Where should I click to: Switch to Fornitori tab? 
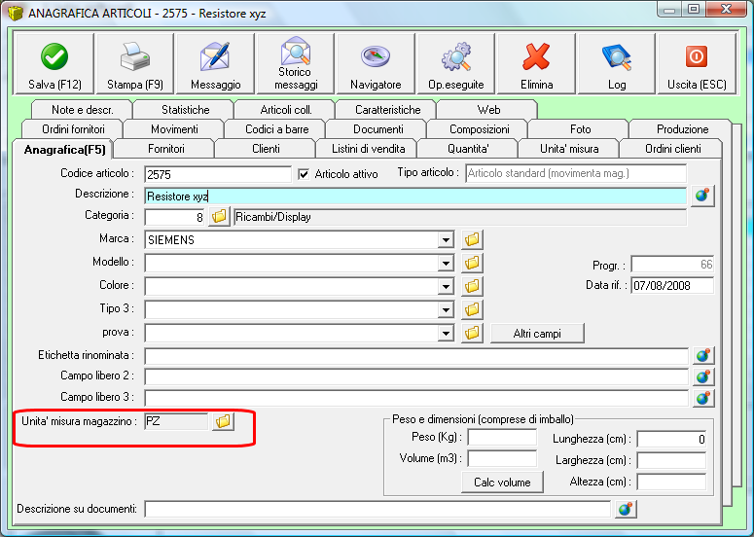pyautogui.click(x=166, y=149)
